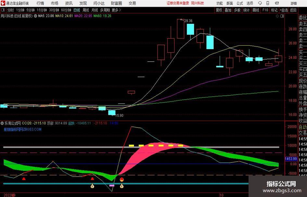Click the 2022年9 date label on time axis
The width and height of the screenshot is (307, 197).
(x=9, y=195)
